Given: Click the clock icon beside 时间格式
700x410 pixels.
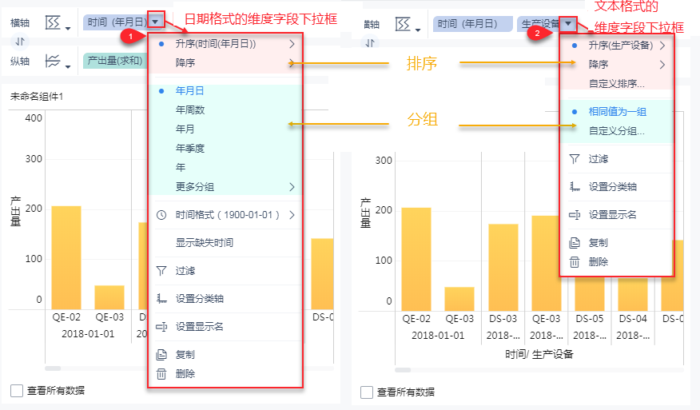Looking at the screenshot, I should click(161, 215).
